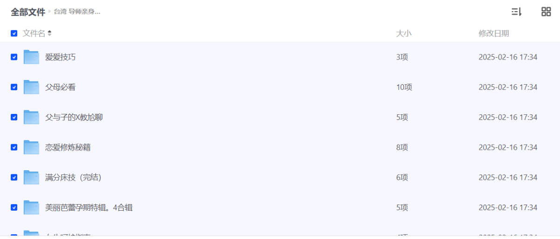Open the 美丽芭蕾孕期特辑 folder icon

pyautogui.click(x=31, y=207)
